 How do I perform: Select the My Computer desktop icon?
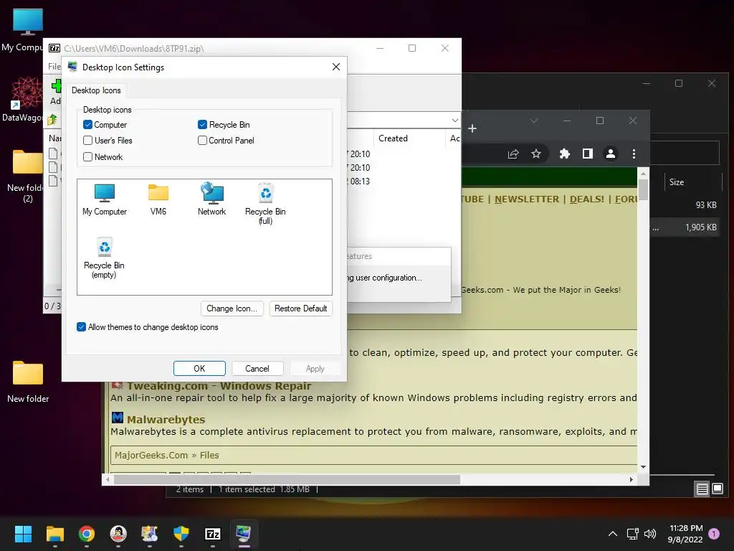point(22,30)
